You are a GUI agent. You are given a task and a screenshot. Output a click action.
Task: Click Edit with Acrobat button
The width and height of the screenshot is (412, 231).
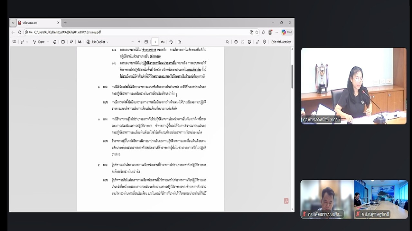click(x=281, y=42)
